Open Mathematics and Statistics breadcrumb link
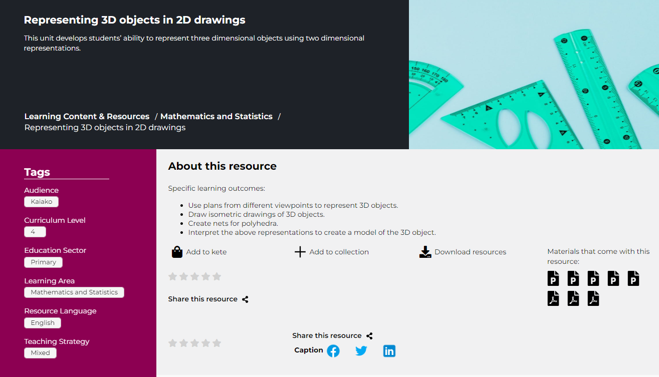This screenshot has height=377, width=659. pyautogui.click(x=216, y=116)
